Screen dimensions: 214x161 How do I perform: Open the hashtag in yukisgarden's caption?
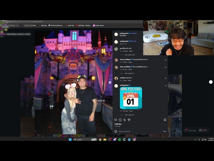(x=133, y=41)
